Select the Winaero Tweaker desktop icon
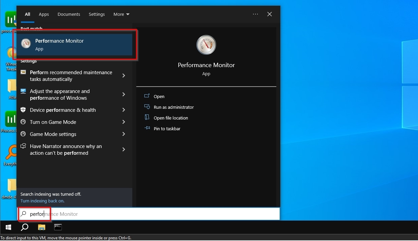 pos(11,54)
